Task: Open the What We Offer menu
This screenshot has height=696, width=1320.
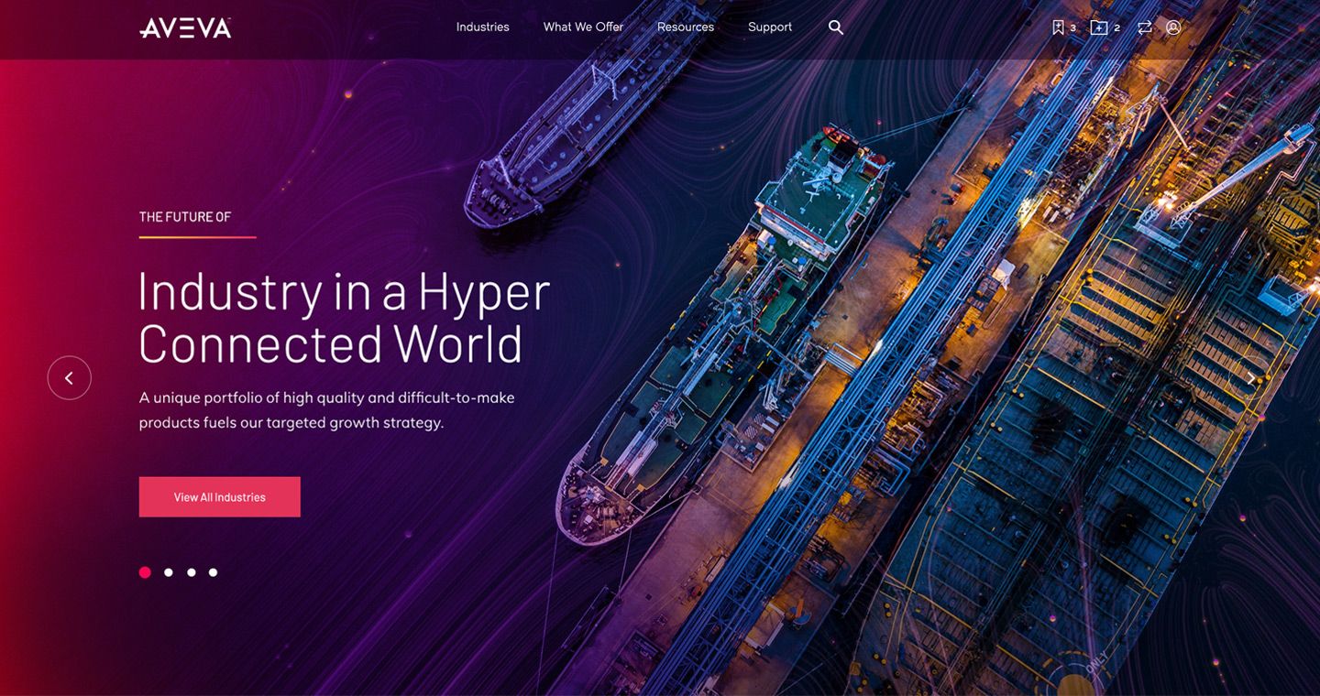Action: [583, 27]
